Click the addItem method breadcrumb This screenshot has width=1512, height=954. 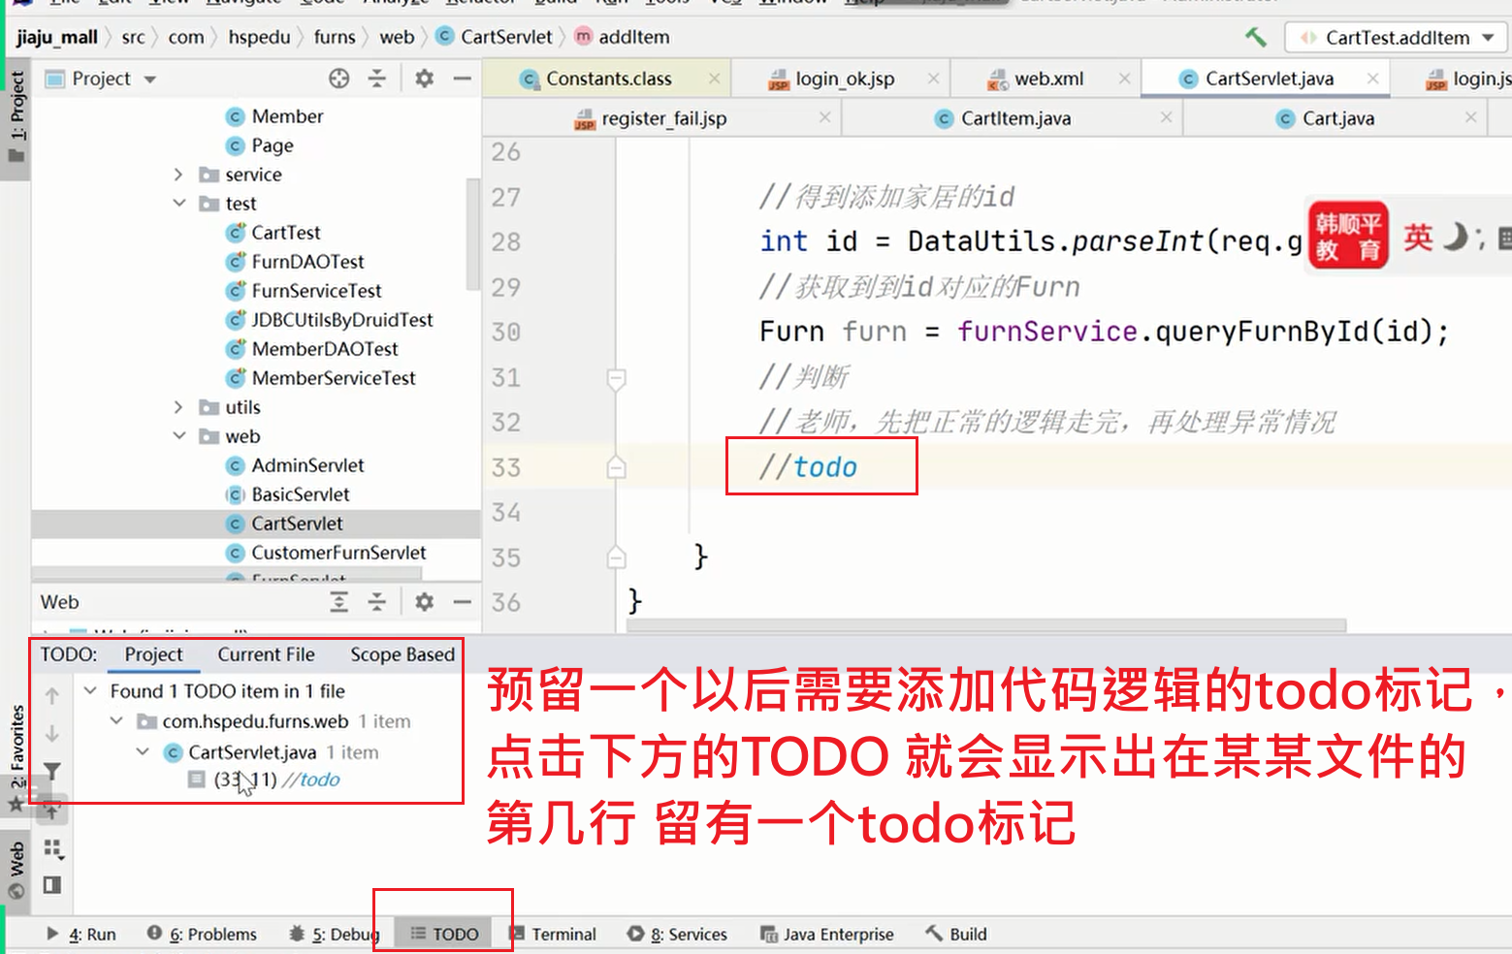(x=622, y=37)
